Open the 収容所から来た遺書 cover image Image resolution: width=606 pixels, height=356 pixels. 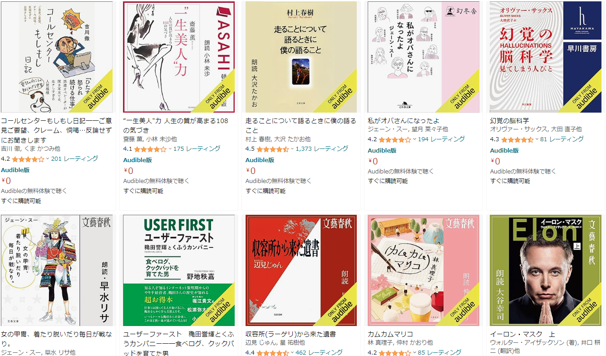pyautogui.click(x=301, y=270)
